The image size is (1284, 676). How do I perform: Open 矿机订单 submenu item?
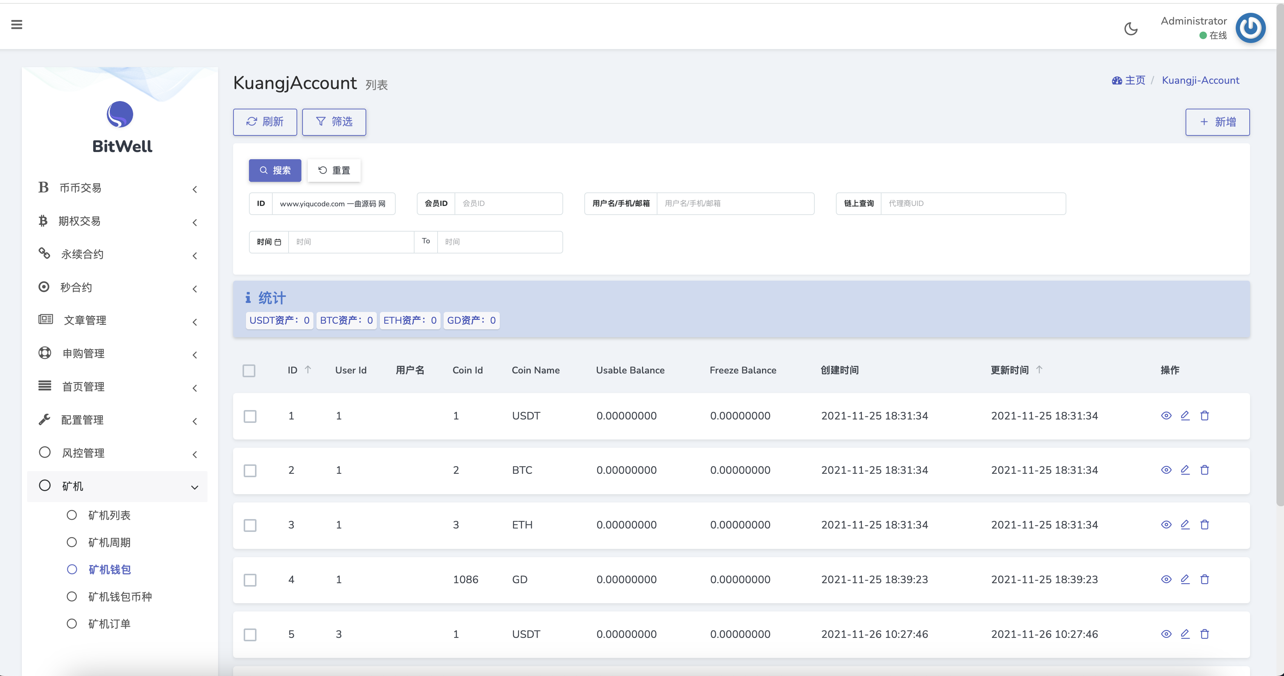(x=109, y=624)
